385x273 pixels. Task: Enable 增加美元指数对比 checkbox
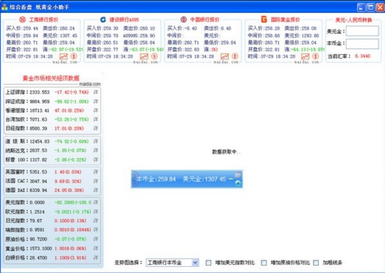[209, 263]
